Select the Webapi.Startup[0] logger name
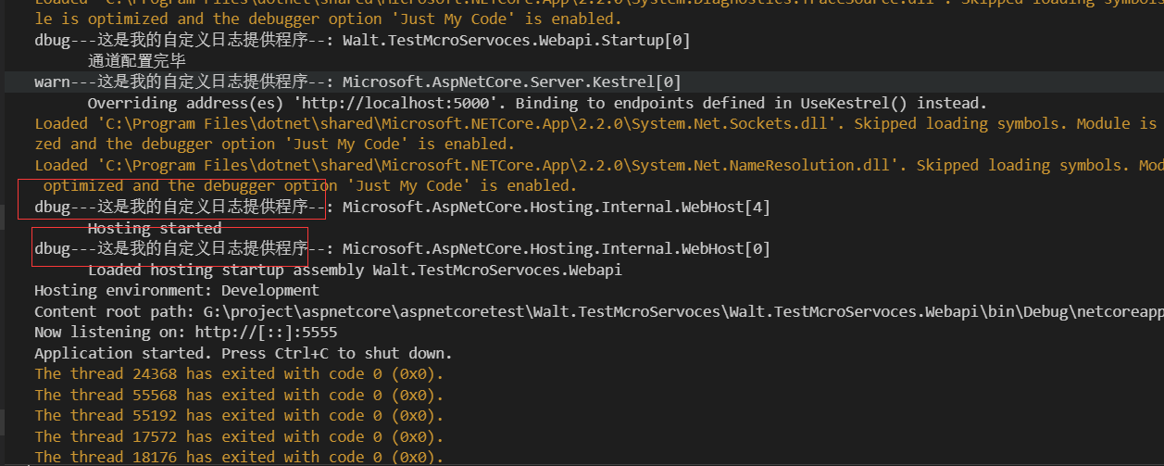 pyautogui.click(x=516, y=40)
